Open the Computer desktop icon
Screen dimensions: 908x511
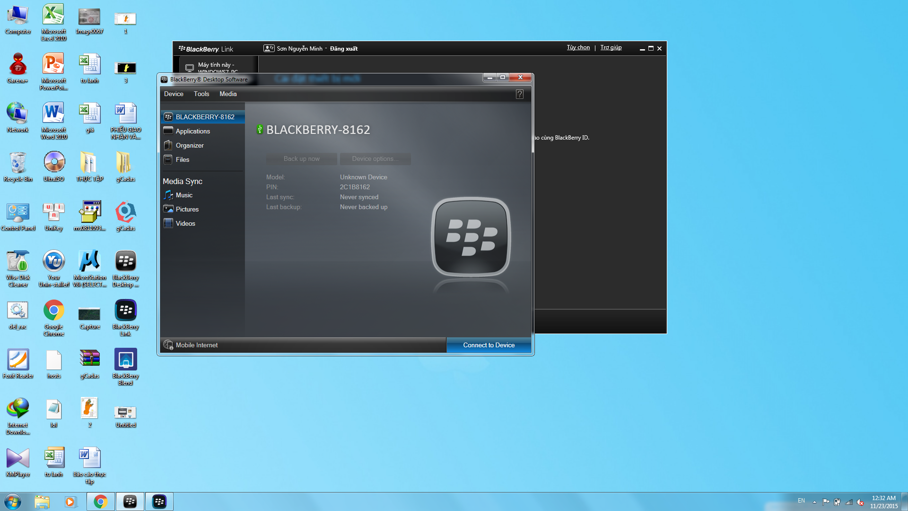coord(18,19)
